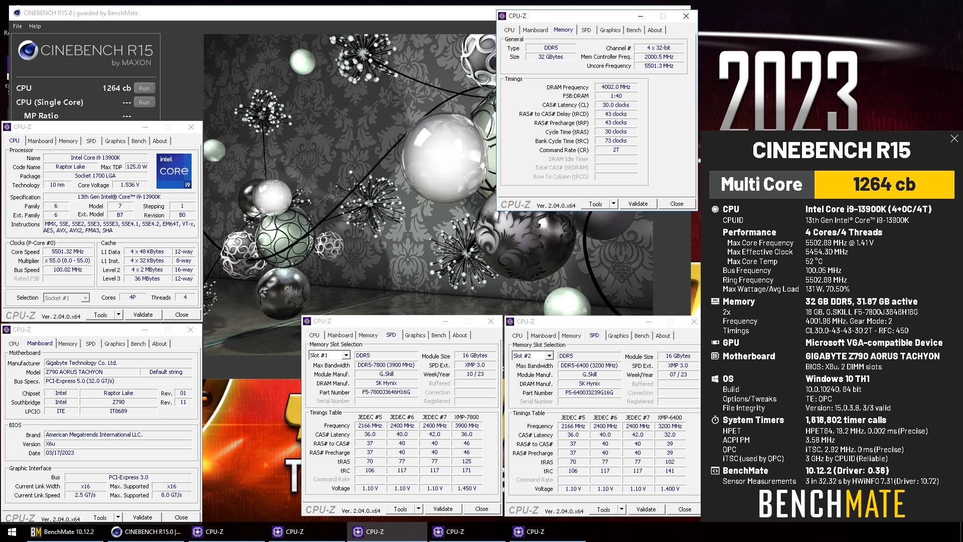Click CPU-Z memory window title bar icon
Screen dimensions: 963x542
502,16
